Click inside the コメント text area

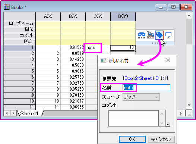click(x=133, y=118)
